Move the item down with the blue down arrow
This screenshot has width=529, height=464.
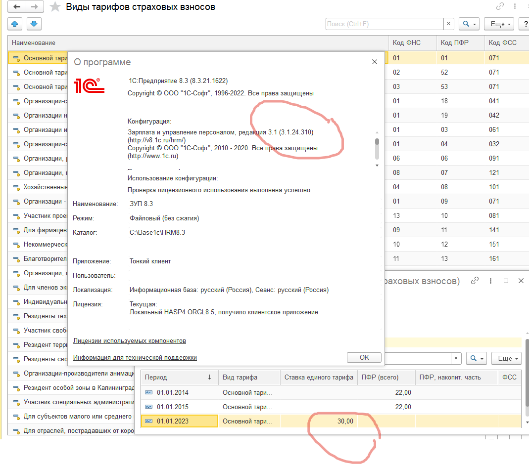pos(34,24)
